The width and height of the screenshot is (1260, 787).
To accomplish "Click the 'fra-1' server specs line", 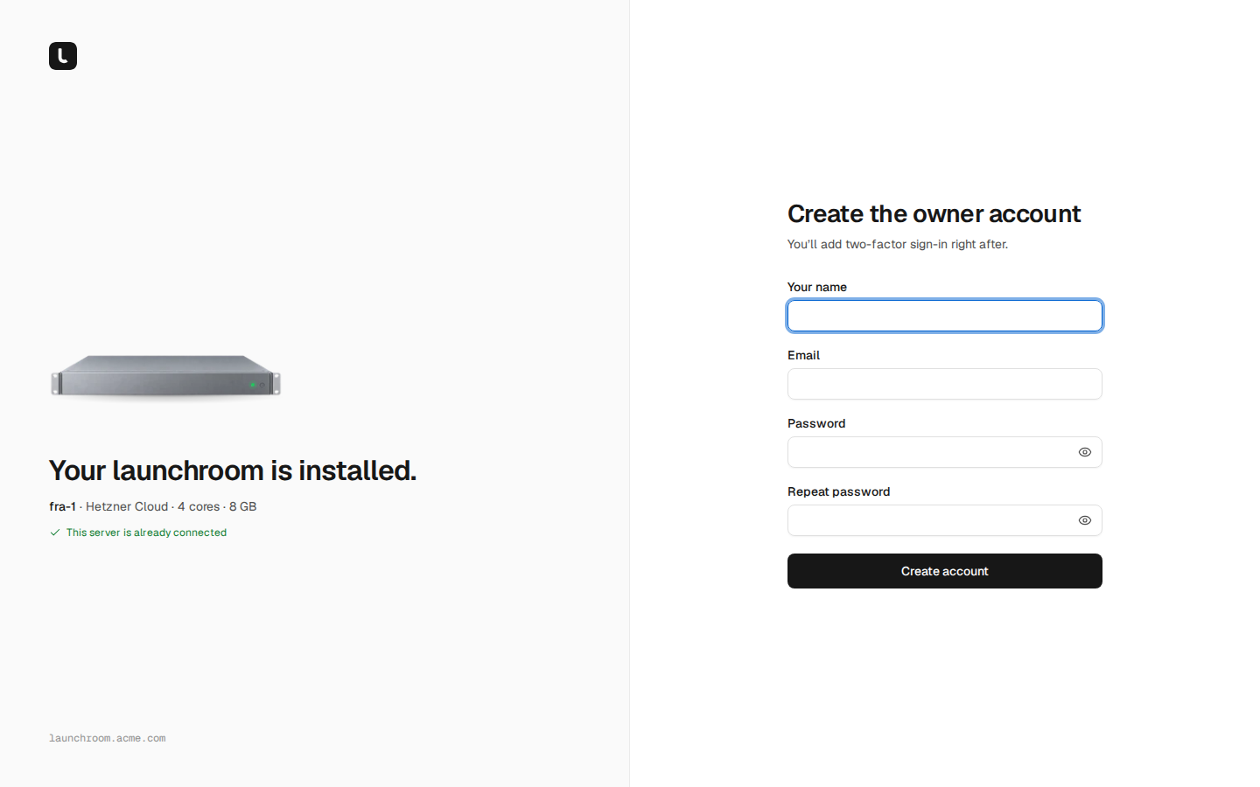I will tap(153, 506).
